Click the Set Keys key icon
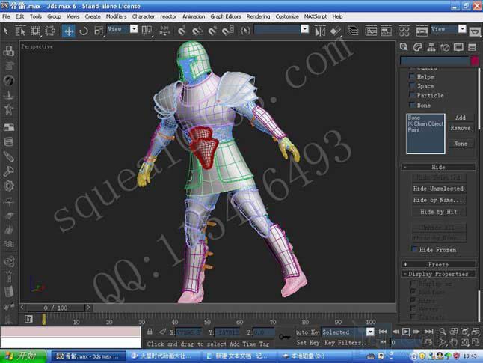Image resolution: width=483 pixels, height=363 pixels. coord(285,337)
